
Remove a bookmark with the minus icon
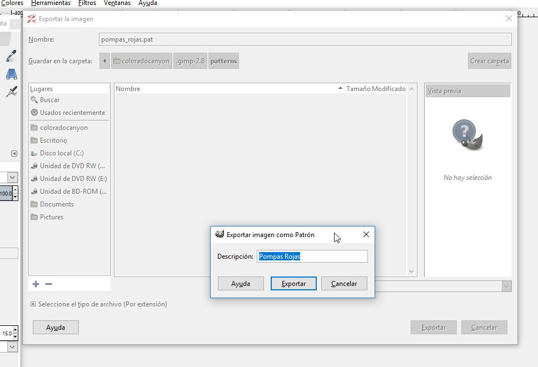[48, 284]
